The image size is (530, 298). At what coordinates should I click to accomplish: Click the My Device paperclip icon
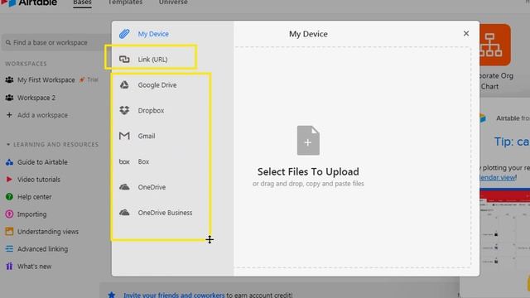point(124,34)
